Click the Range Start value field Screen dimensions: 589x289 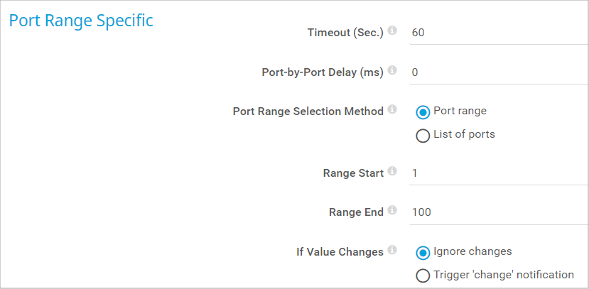[x=497, y=173]
